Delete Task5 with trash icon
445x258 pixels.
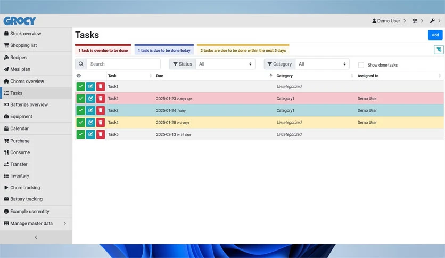click(101, 134)
